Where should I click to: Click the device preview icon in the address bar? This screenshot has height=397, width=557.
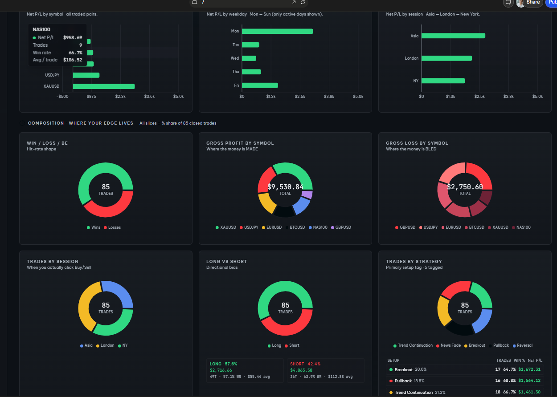(x=194, y=2)
